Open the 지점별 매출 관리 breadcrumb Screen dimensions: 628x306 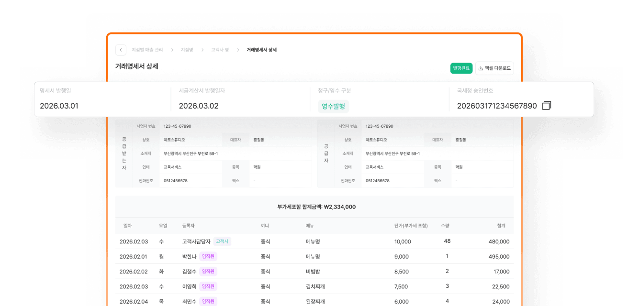coord(147,50)
